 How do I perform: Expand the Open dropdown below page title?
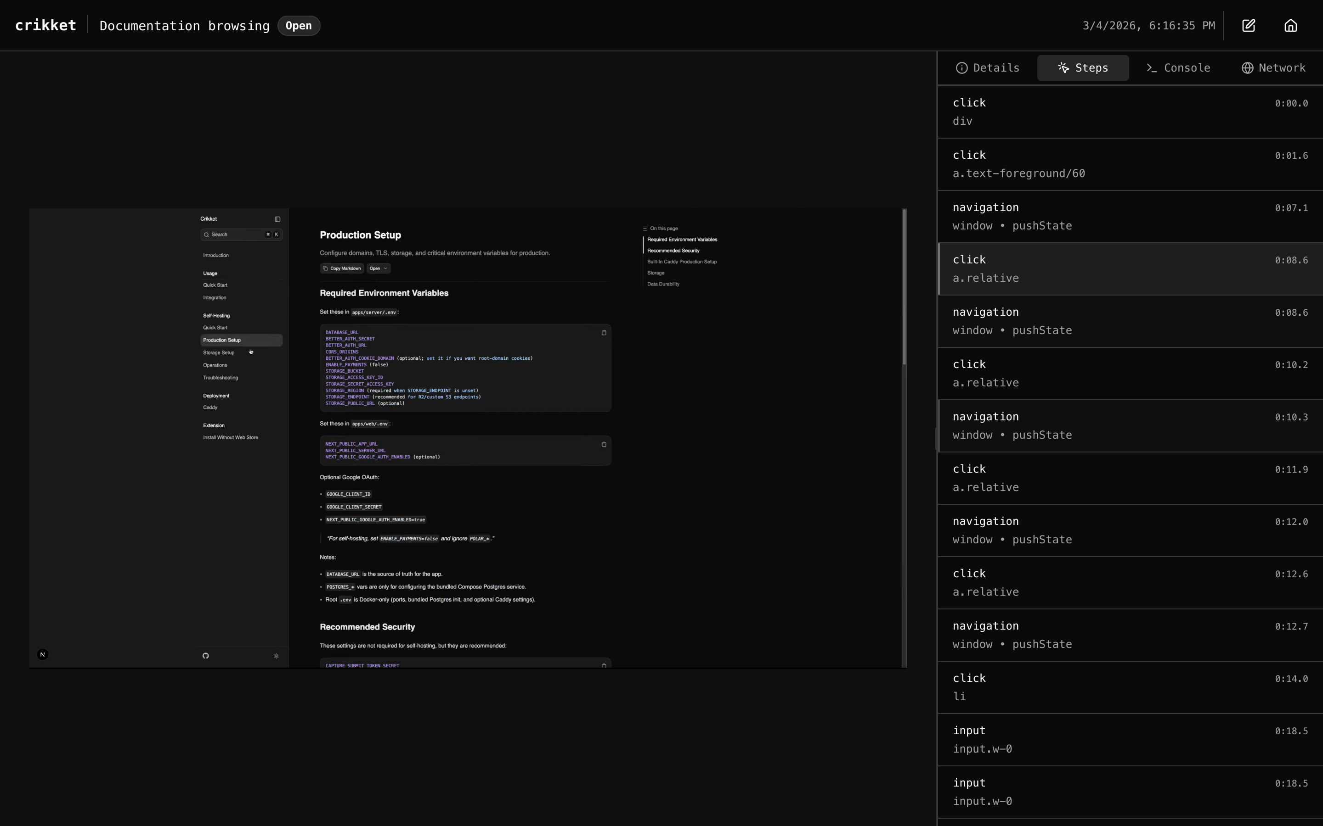coord(378,268)
